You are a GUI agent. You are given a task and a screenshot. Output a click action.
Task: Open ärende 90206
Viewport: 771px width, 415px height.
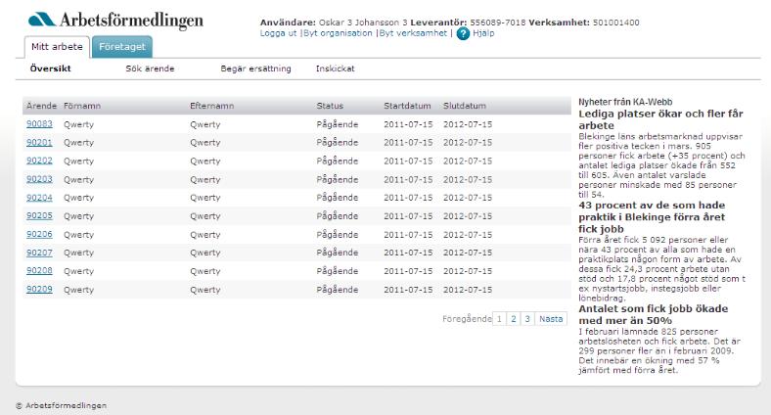[x=39, y=235]
